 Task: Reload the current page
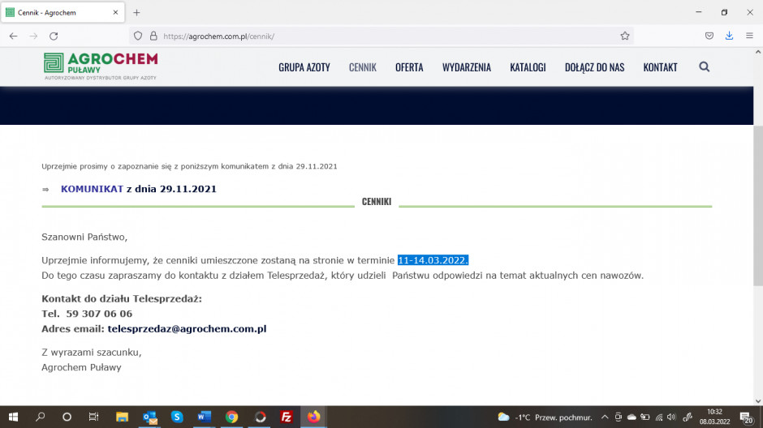[54, 36]
